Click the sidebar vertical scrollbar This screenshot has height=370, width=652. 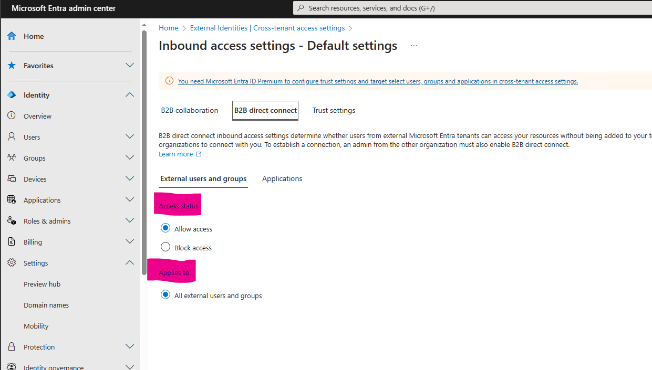(x=144, y=152)
